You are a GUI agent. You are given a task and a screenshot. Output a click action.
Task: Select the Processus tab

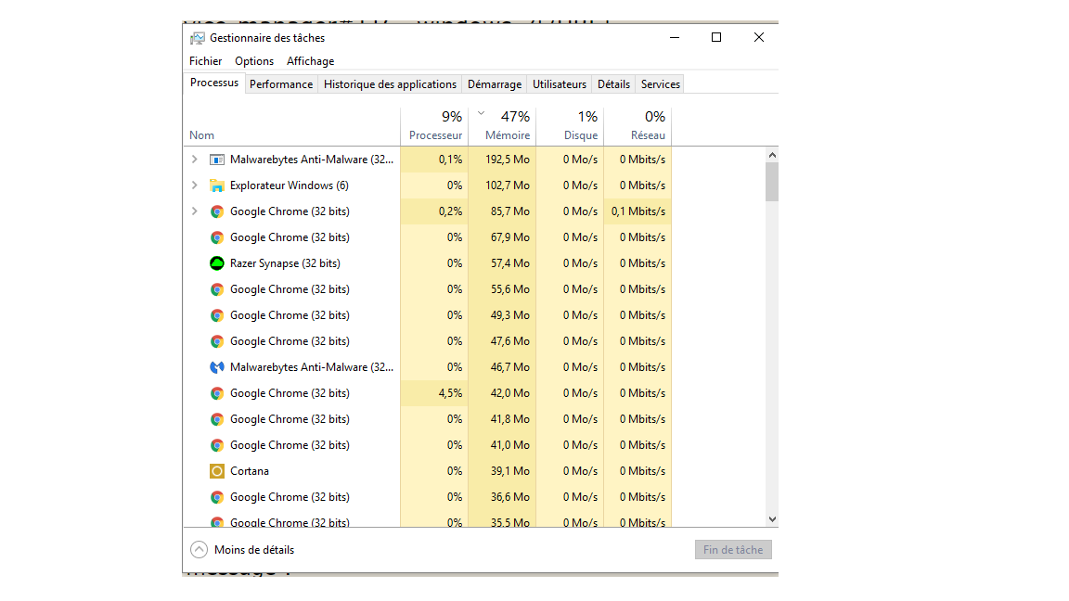(x=214, y=83)
